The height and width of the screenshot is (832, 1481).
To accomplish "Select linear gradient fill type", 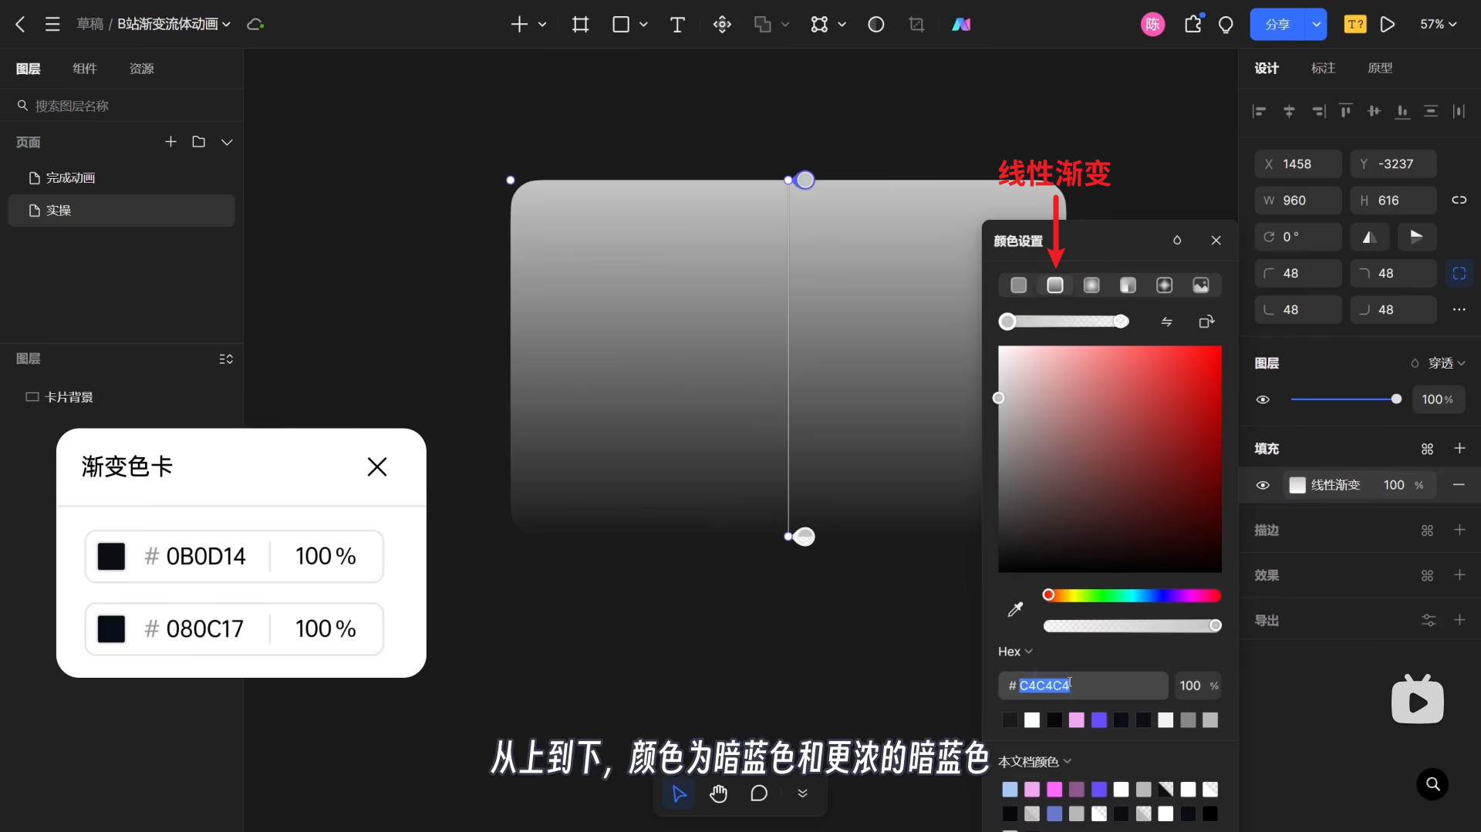I will (x=1054, y=285).
